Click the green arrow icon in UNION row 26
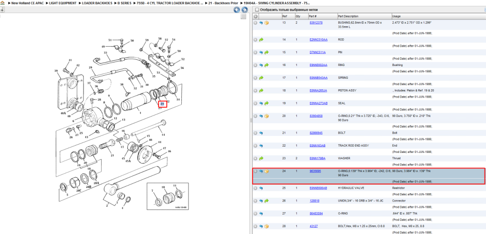 (266, 201)
